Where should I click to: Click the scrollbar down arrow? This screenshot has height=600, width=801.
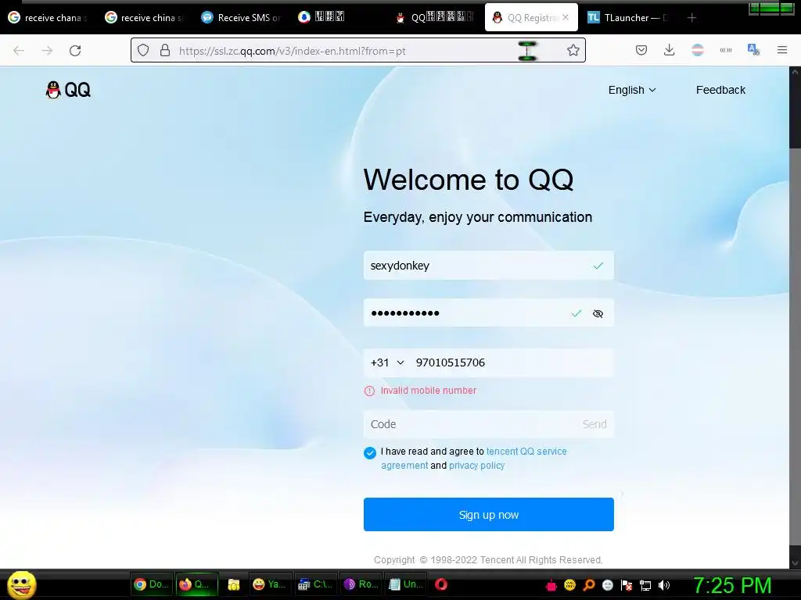(795, 562)
